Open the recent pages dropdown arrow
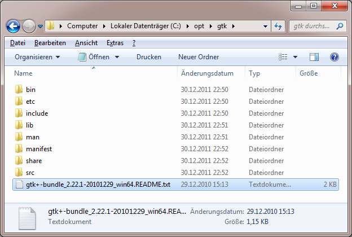 tap(41, 27)
